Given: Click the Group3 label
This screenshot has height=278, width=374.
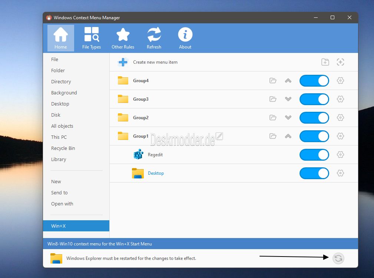Looking at the screenshot, I should (141, 99).
